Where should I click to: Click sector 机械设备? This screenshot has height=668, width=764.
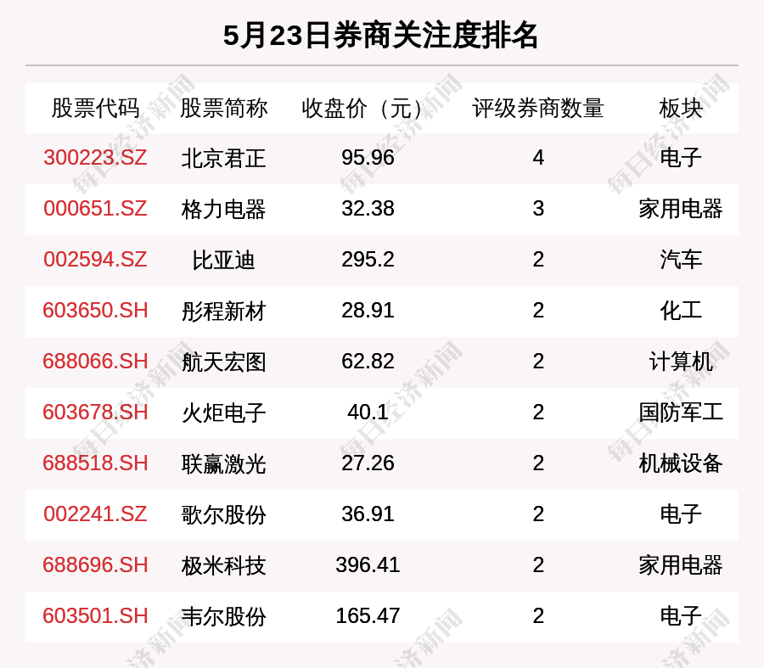click(x=681, y=463)
